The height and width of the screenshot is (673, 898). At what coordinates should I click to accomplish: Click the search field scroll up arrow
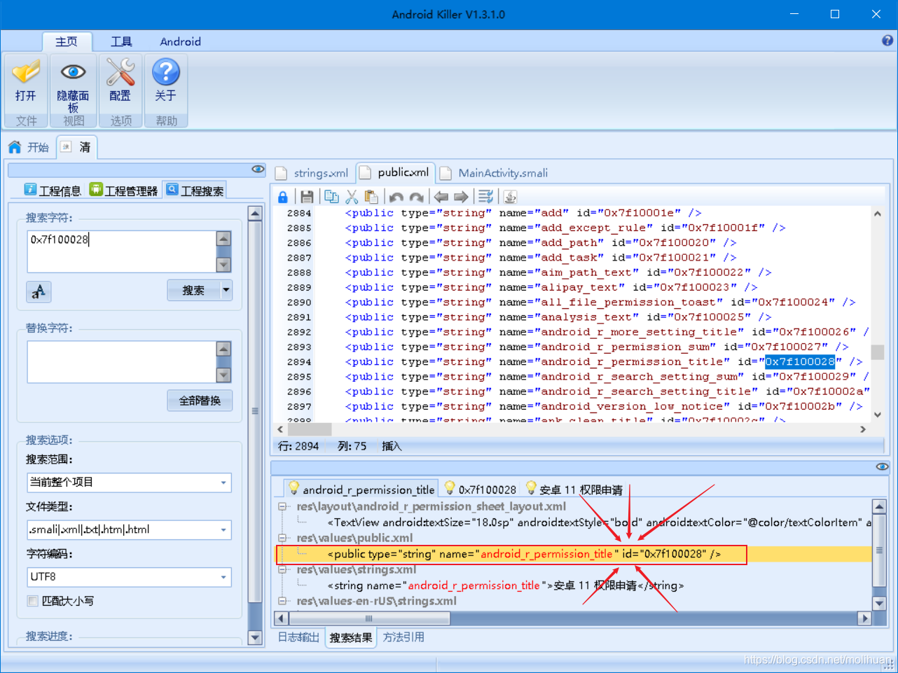pos(223,238)
